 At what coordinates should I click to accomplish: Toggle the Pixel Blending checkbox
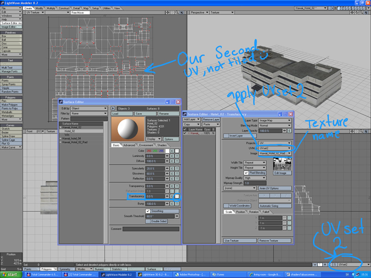coord(246,173)
